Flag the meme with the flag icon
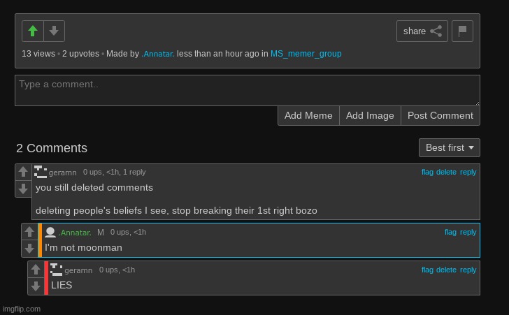This screenshot has height=315, width=509. tap(462, 31)
